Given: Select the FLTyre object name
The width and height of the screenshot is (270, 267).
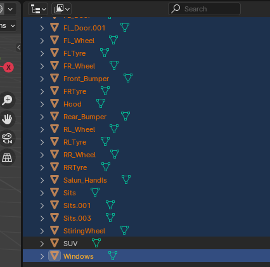Looking at the screenshot, I should (75, 53).
